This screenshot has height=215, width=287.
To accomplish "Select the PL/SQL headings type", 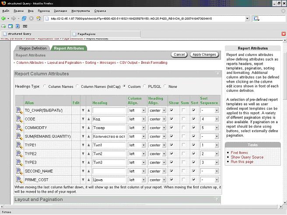I will pyautogui.click(x=144, y=86).
